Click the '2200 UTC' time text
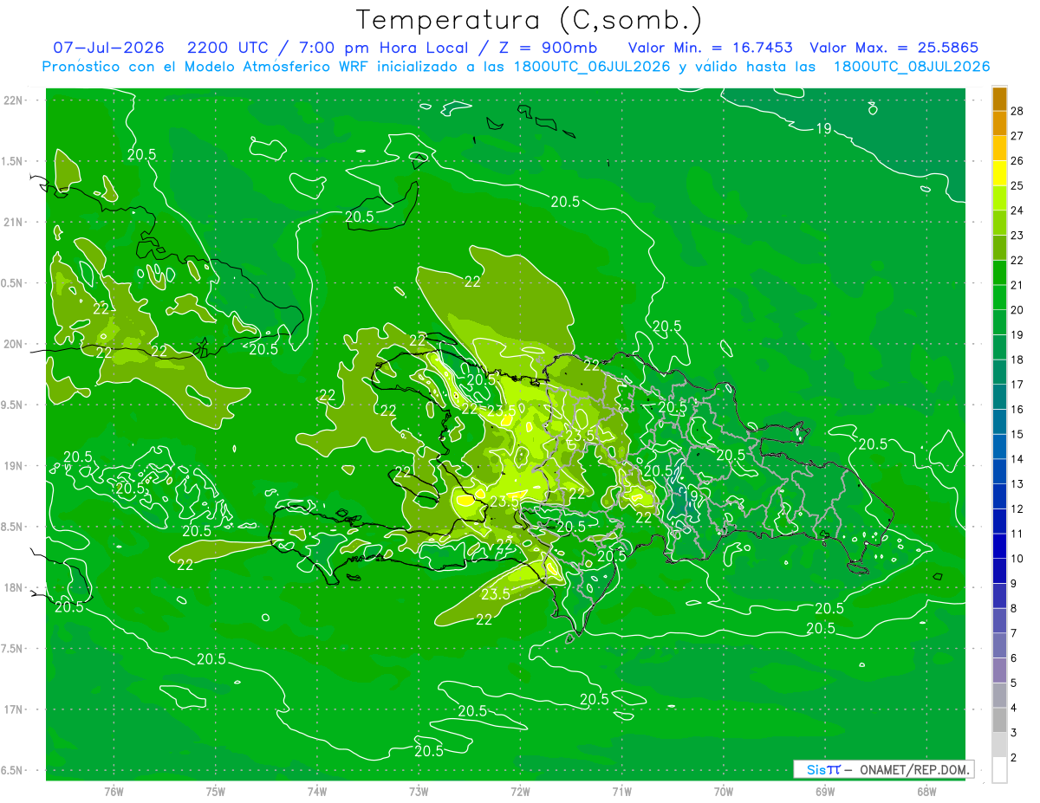 (x=228, y=49)
